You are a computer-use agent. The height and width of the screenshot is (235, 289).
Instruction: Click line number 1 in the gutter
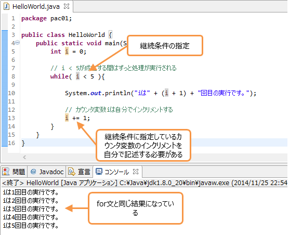(13, 18)
